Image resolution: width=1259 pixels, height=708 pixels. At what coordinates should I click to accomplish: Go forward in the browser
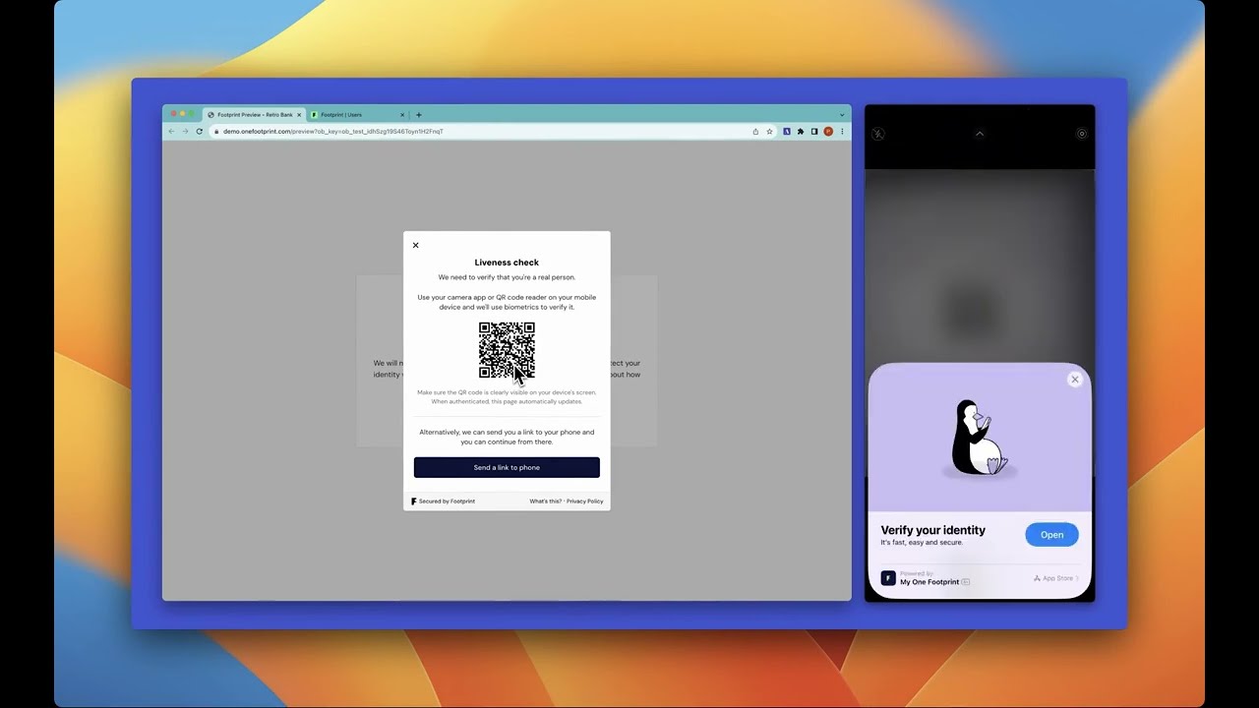click(x=185, y=131)
